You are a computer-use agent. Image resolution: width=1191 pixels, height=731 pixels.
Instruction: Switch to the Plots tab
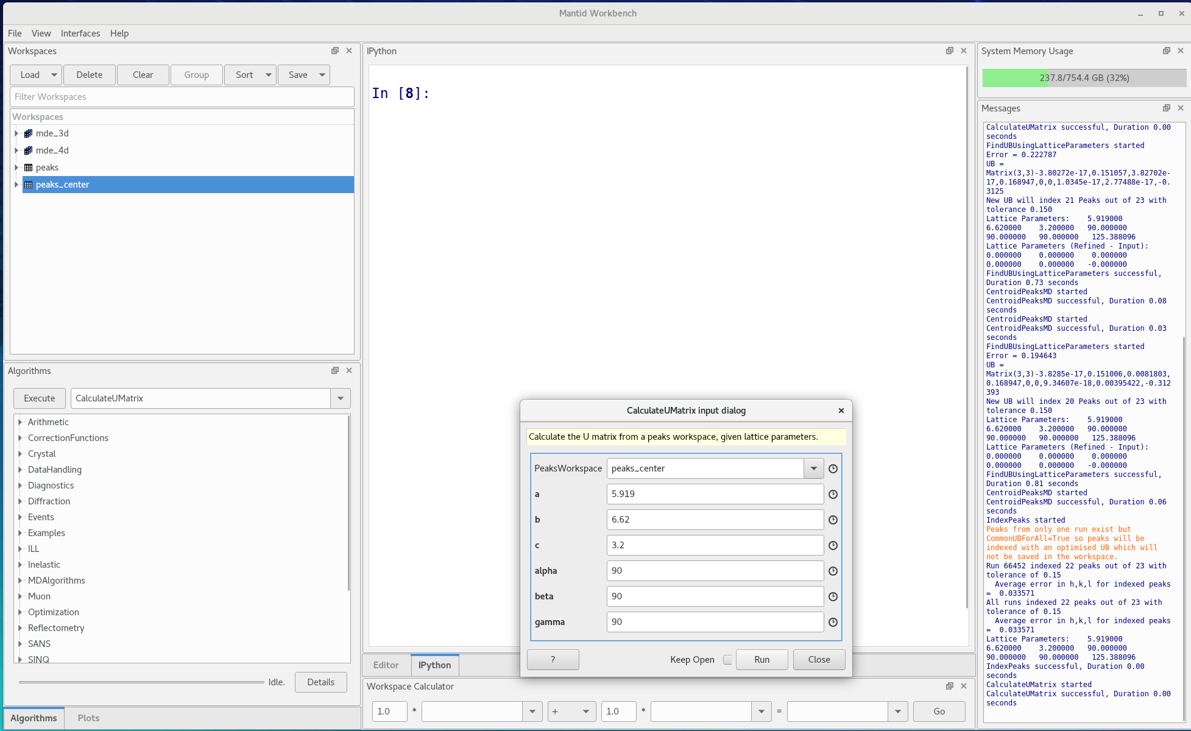click(88, 718)
